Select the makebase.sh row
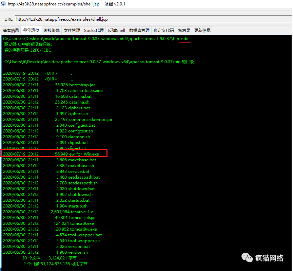The width and height of the screenshot is (293, 271). [48, 166]
